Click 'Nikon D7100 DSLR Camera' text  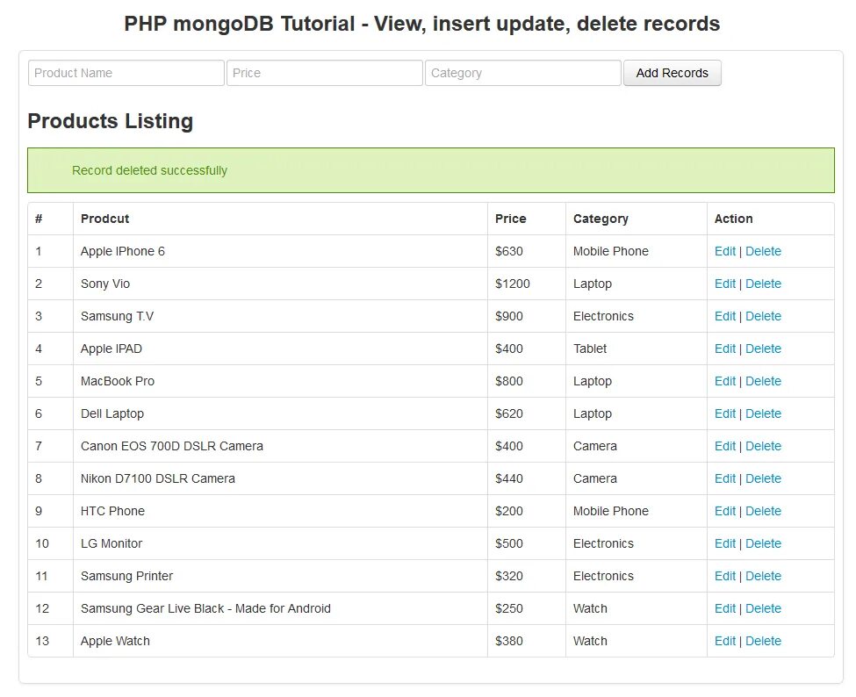158,478
